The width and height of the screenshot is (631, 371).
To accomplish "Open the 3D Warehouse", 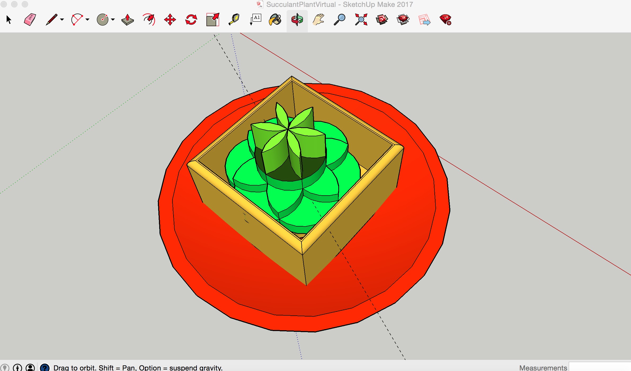I will (x=382, y=20).
